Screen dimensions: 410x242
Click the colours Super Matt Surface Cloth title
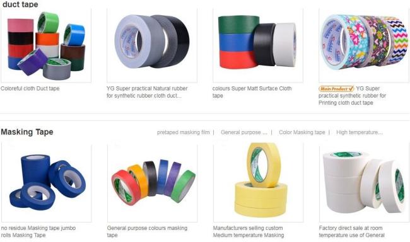pyautogui.click(x=252, y=92)
